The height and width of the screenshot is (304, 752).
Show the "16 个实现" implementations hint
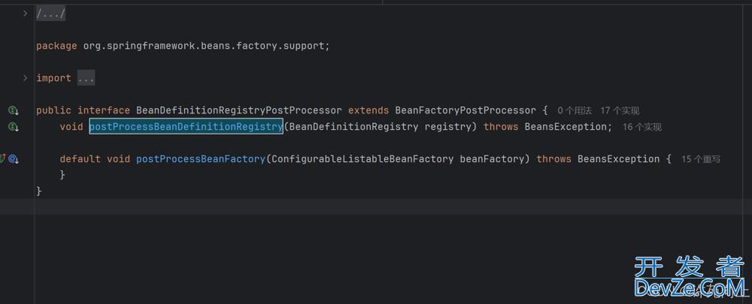[x=642, y=128]
